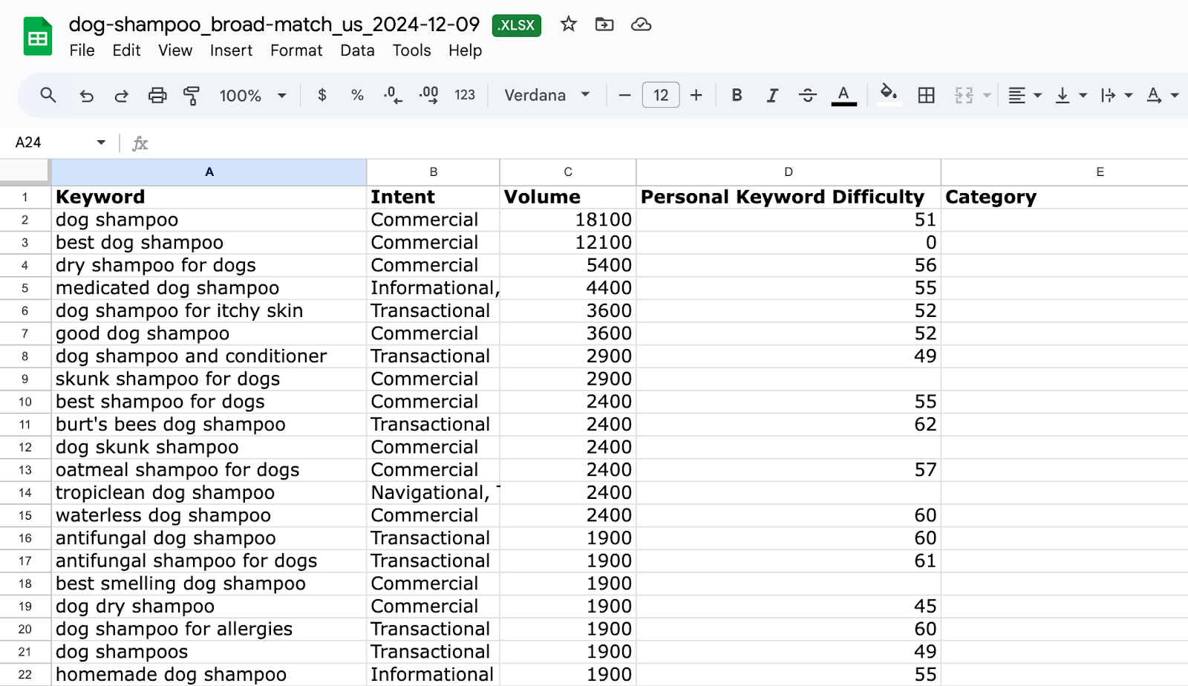Increase decimal places

coord(428,95)
